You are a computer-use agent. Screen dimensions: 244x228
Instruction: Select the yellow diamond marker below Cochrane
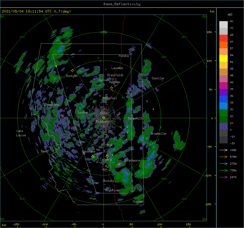[93, 157]
